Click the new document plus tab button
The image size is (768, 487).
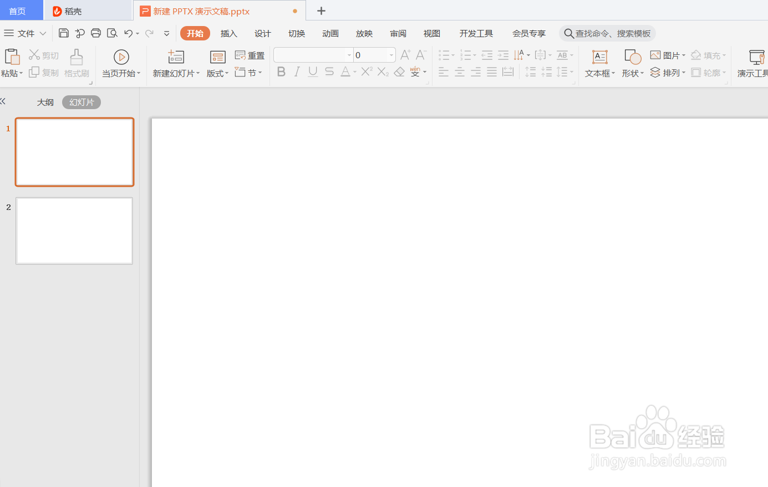321,11
